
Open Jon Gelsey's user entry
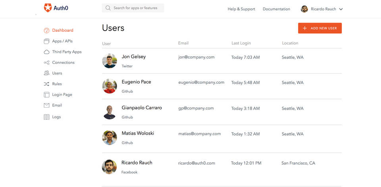point(133,57)
